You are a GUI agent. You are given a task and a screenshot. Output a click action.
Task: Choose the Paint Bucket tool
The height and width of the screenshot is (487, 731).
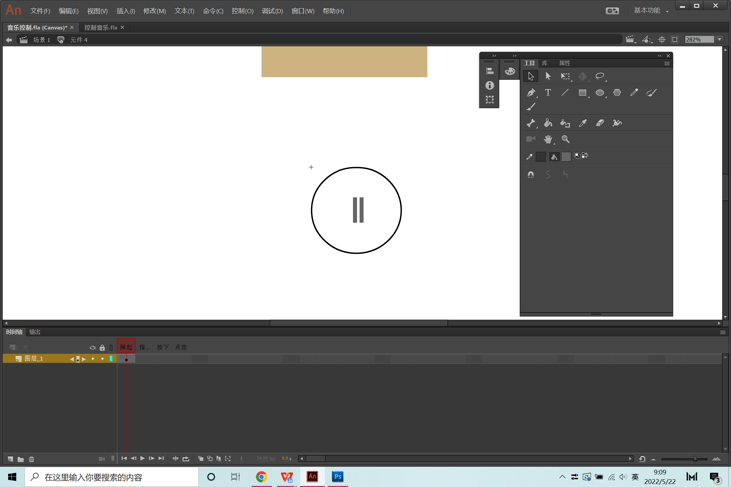pos(548,123)
